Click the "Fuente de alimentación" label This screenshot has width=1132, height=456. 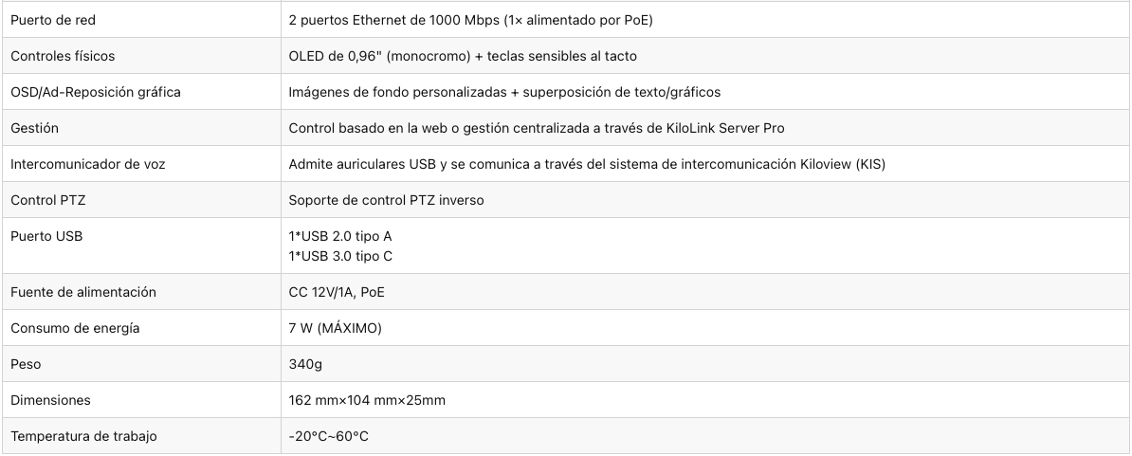83,292
